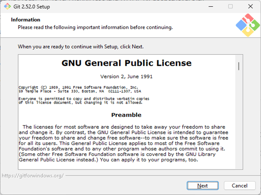Cancel the Git installation
The height and width of the screenshot is (195, 261).
tap(240, 185)
